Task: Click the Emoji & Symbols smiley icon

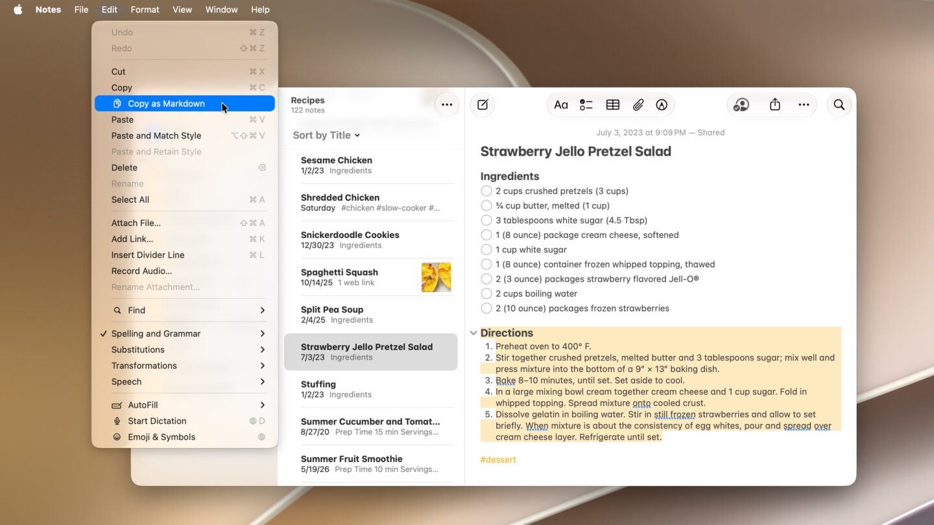Action: [117, 437]
